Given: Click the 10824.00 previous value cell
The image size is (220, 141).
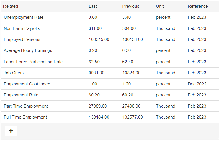Looking at the screenshot, I should [131, 73].
